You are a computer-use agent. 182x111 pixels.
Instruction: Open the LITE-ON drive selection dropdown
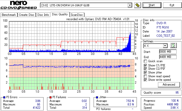130,5
